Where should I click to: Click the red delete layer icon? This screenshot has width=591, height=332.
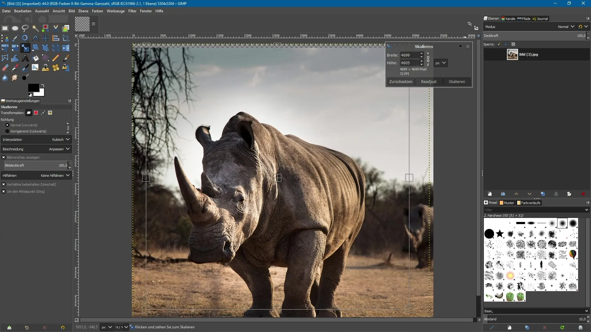(x=583, y=194)
